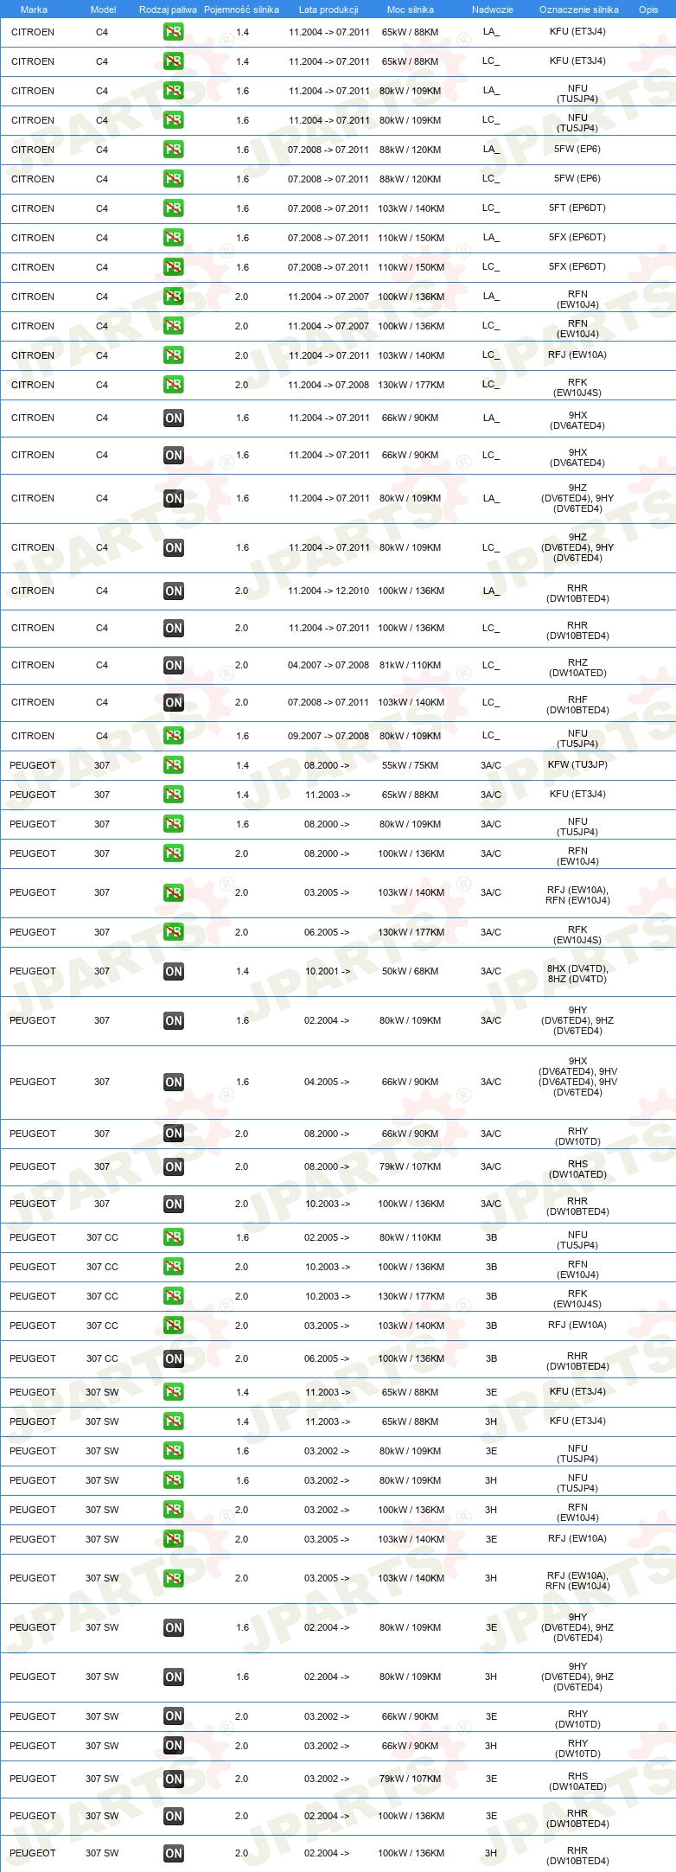
Task: Click PB icon in Peugeot 307 SW 3E KFU row
Action: pos(173,1392)
